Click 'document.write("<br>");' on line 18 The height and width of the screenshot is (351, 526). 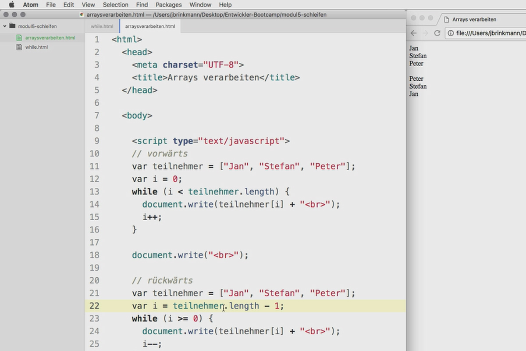click(190, 255)
